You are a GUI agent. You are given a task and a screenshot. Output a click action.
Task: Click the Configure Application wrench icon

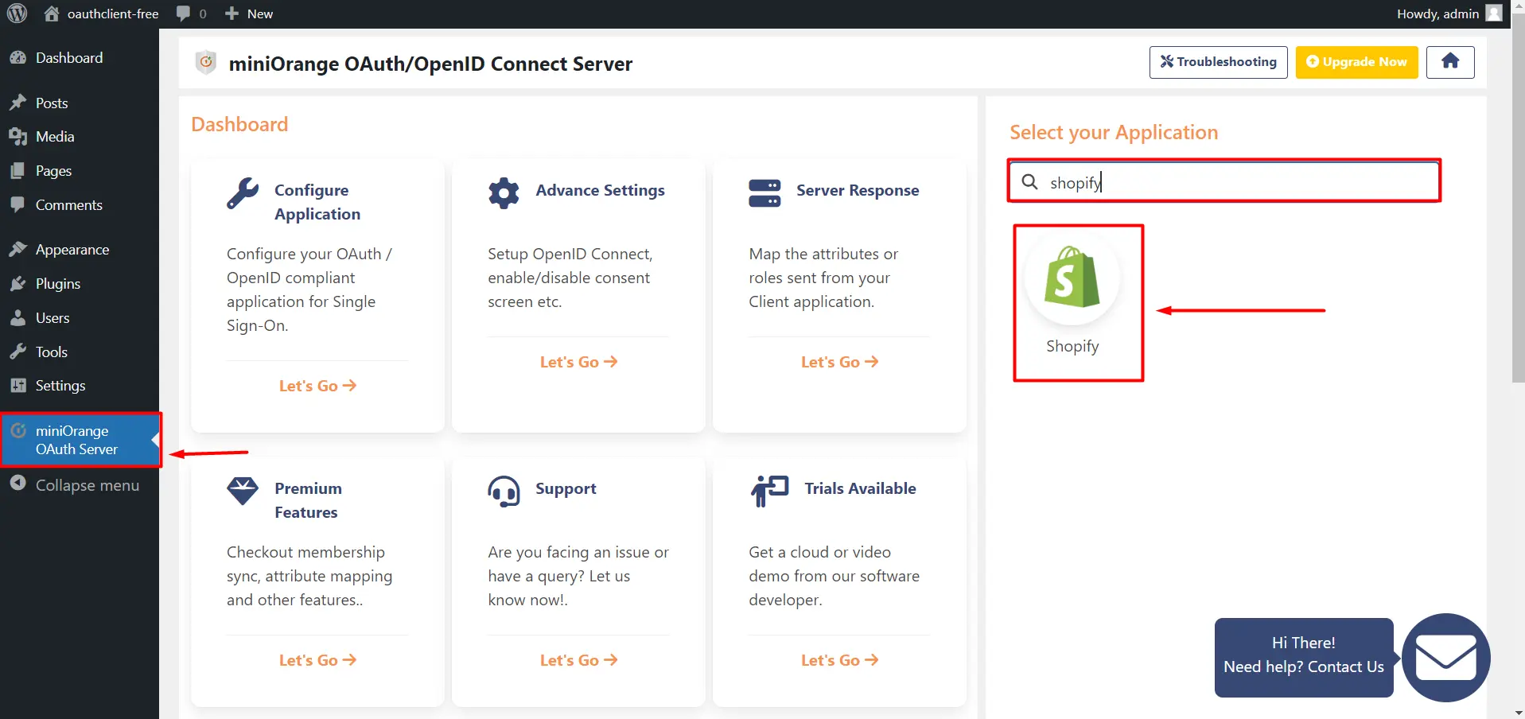click(x=243, y=193)
